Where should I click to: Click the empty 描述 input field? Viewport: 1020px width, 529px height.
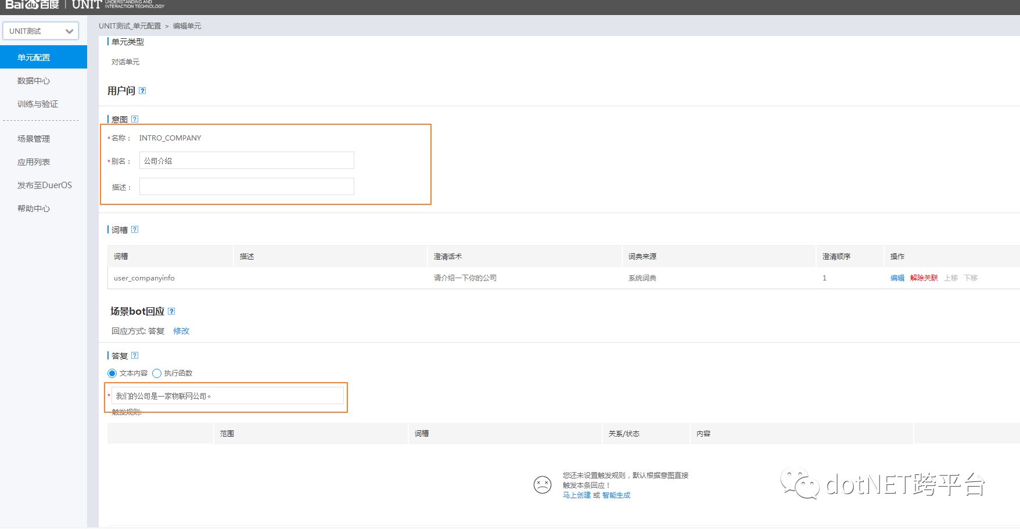click(247, 186)
